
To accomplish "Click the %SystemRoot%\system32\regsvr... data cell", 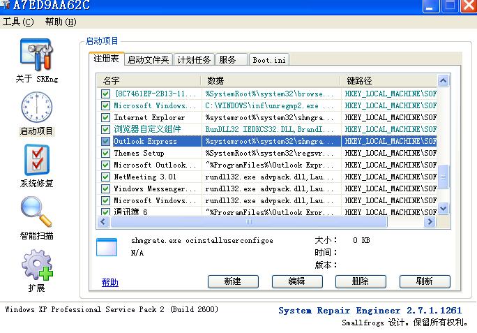I will click(x=269, y=153).
